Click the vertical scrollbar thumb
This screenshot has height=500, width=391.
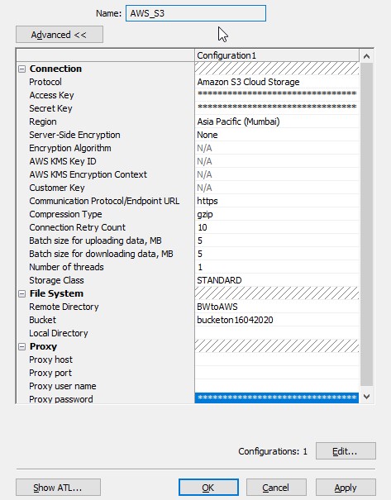click(x=366, y=224)
